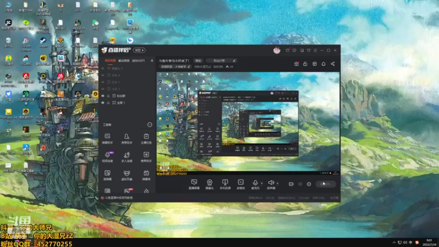This screenshot has width=439, height=247.
Task: Add a 摄像头 camera source
Action: coord(210,184)
